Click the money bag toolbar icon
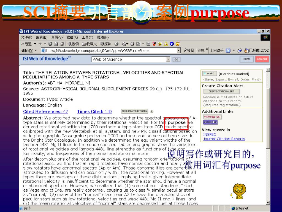The width and height of the screenshot is (282, 212). coord(166,44)
